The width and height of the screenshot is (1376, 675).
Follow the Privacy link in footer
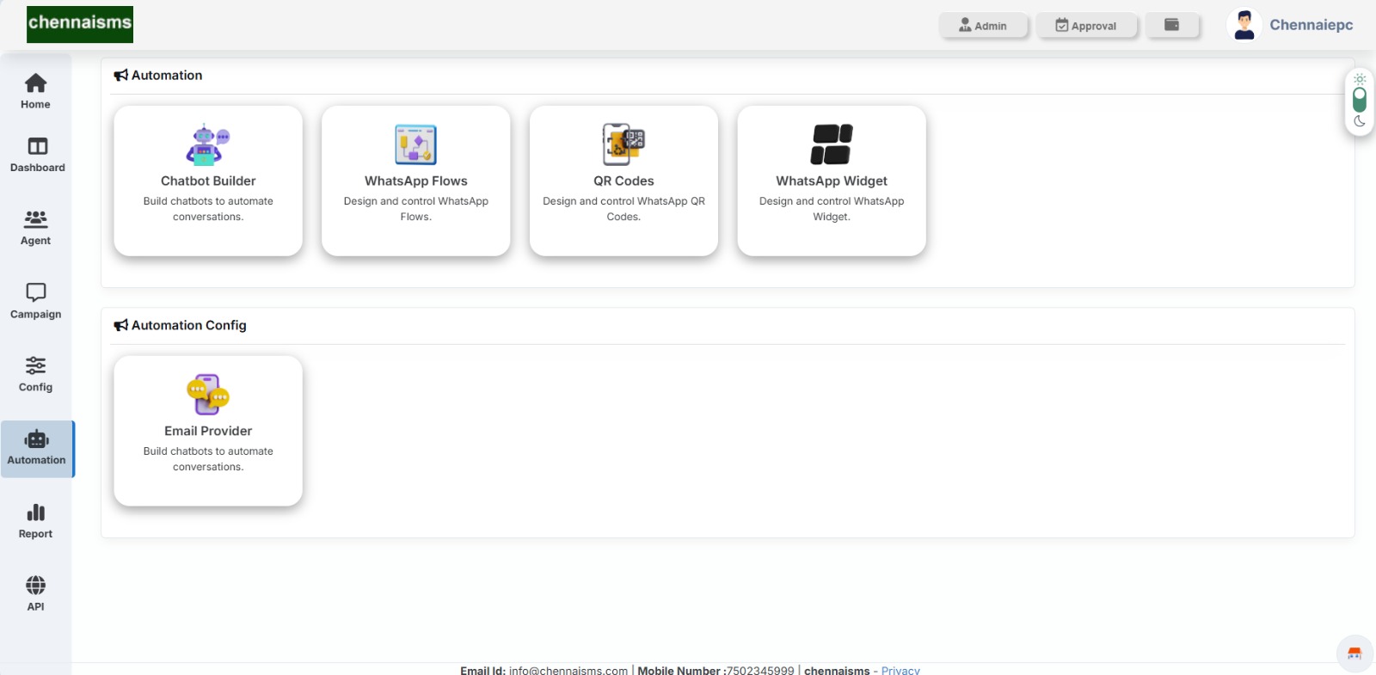[x=900, y=670]
